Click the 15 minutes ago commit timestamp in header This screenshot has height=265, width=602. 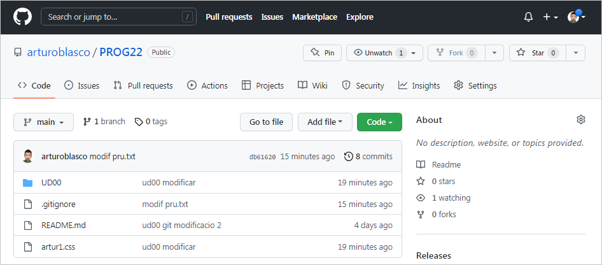coord(307,157)
